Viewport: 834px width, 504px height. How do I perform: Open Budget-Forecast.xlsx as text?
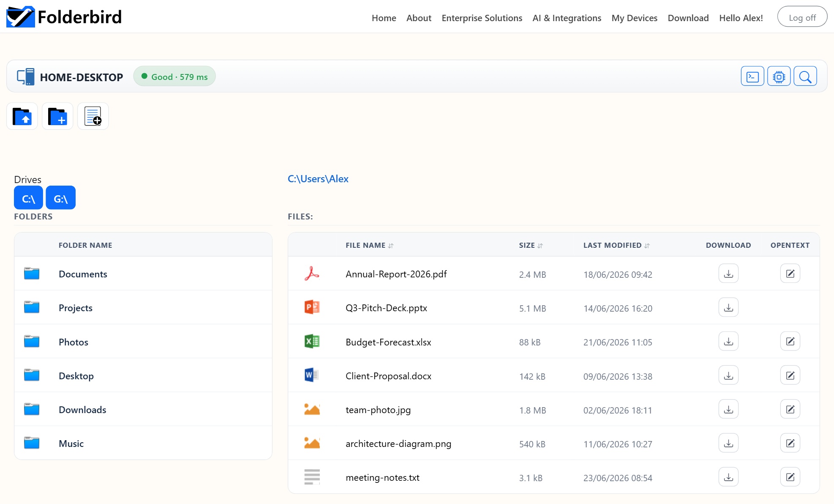click(x=790, y=341)
